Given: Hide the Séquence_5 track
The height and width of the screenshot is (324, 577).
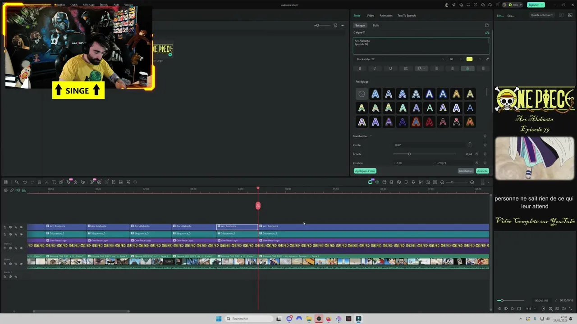Looking at the screenshot, I should click(21, 234).
